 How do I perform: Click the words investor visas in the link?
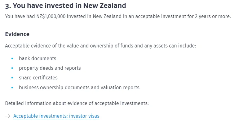(84, 116)
